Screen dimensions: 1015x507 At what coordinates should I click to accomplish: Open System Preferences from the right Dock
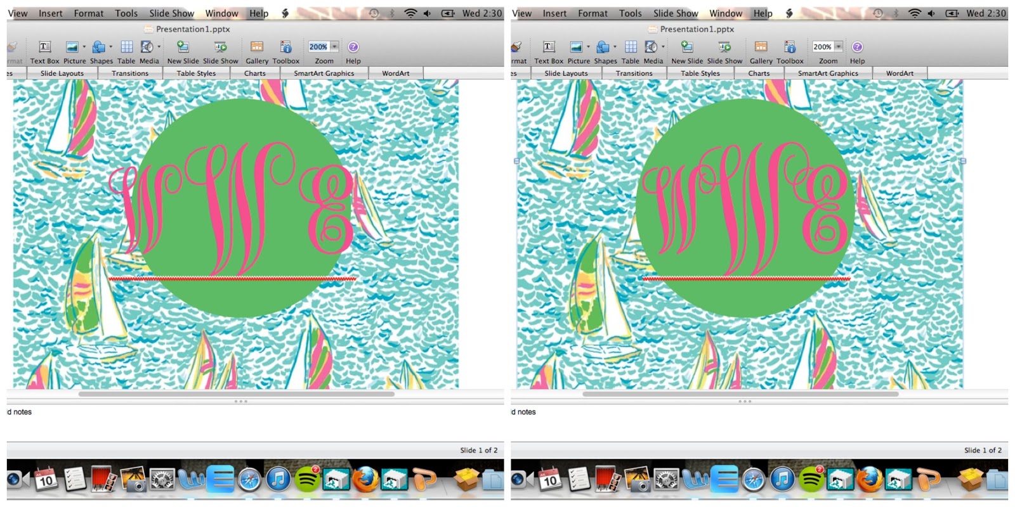pos(667,479)
